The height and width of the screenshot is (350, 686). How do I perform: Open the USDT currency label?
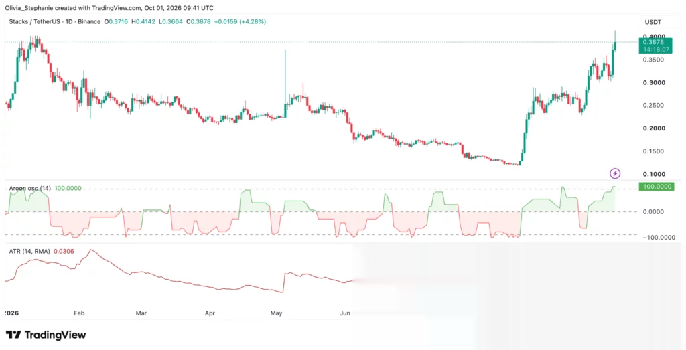tap(653, 22)
